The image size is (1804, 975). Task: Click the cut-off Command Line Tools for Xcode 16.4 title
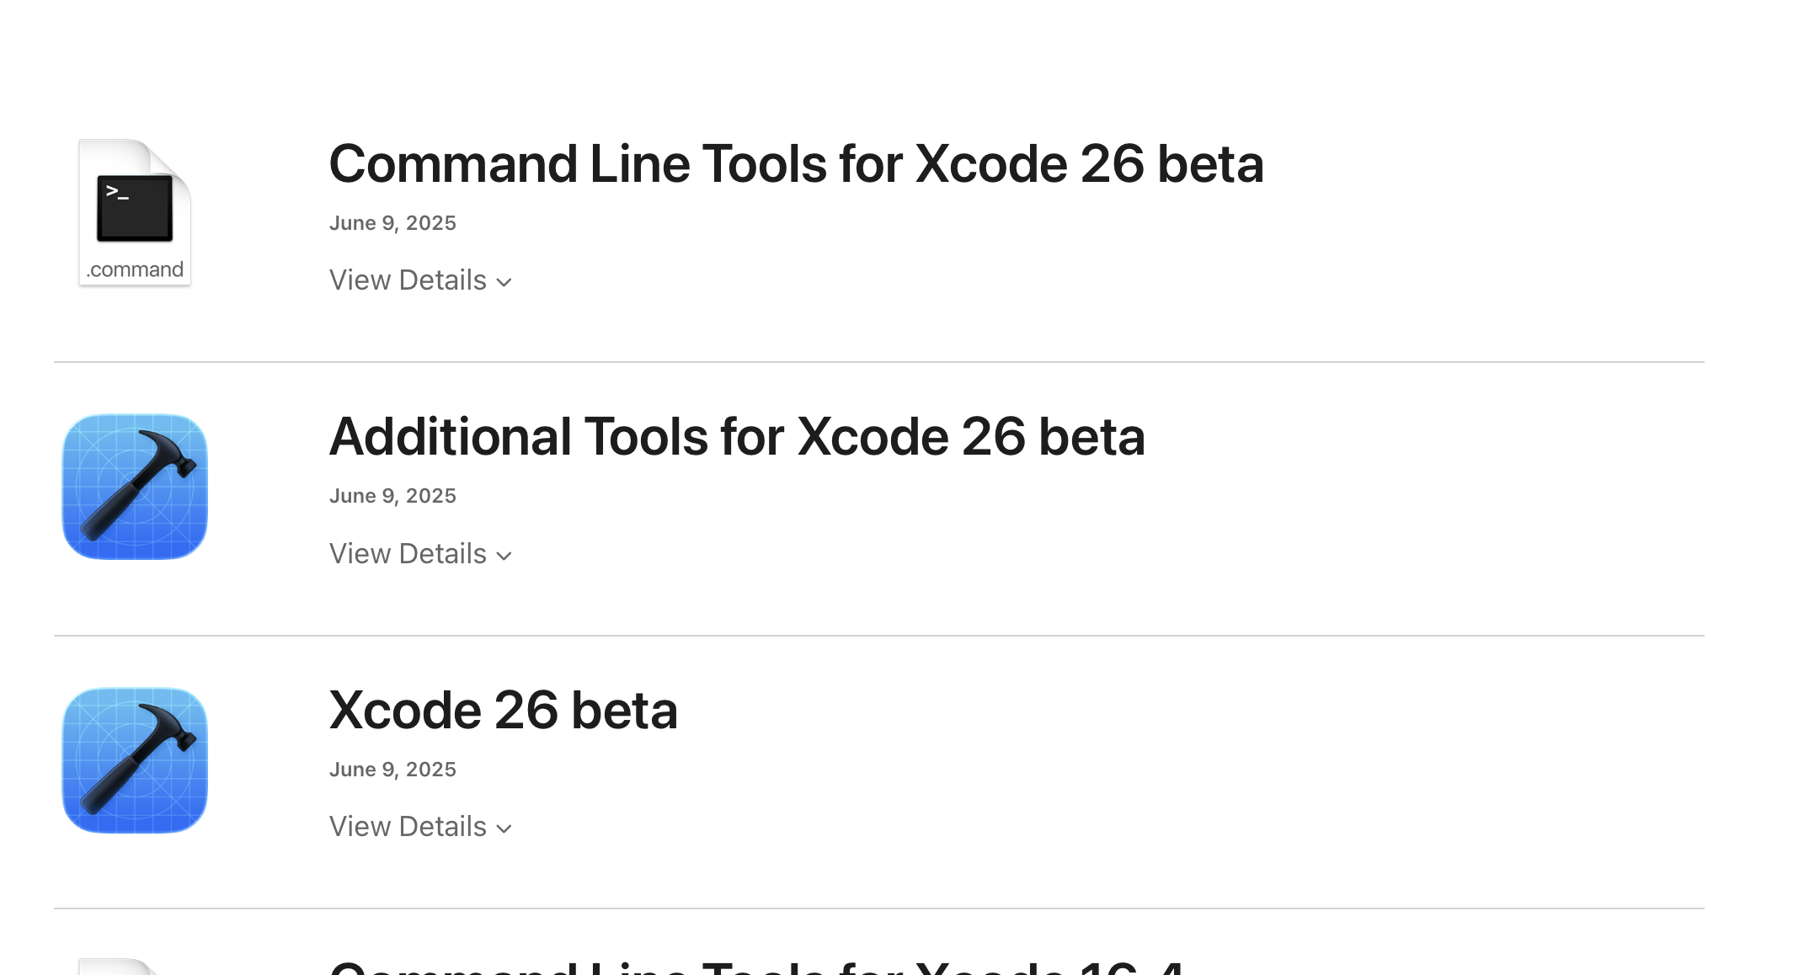[756, 967]
